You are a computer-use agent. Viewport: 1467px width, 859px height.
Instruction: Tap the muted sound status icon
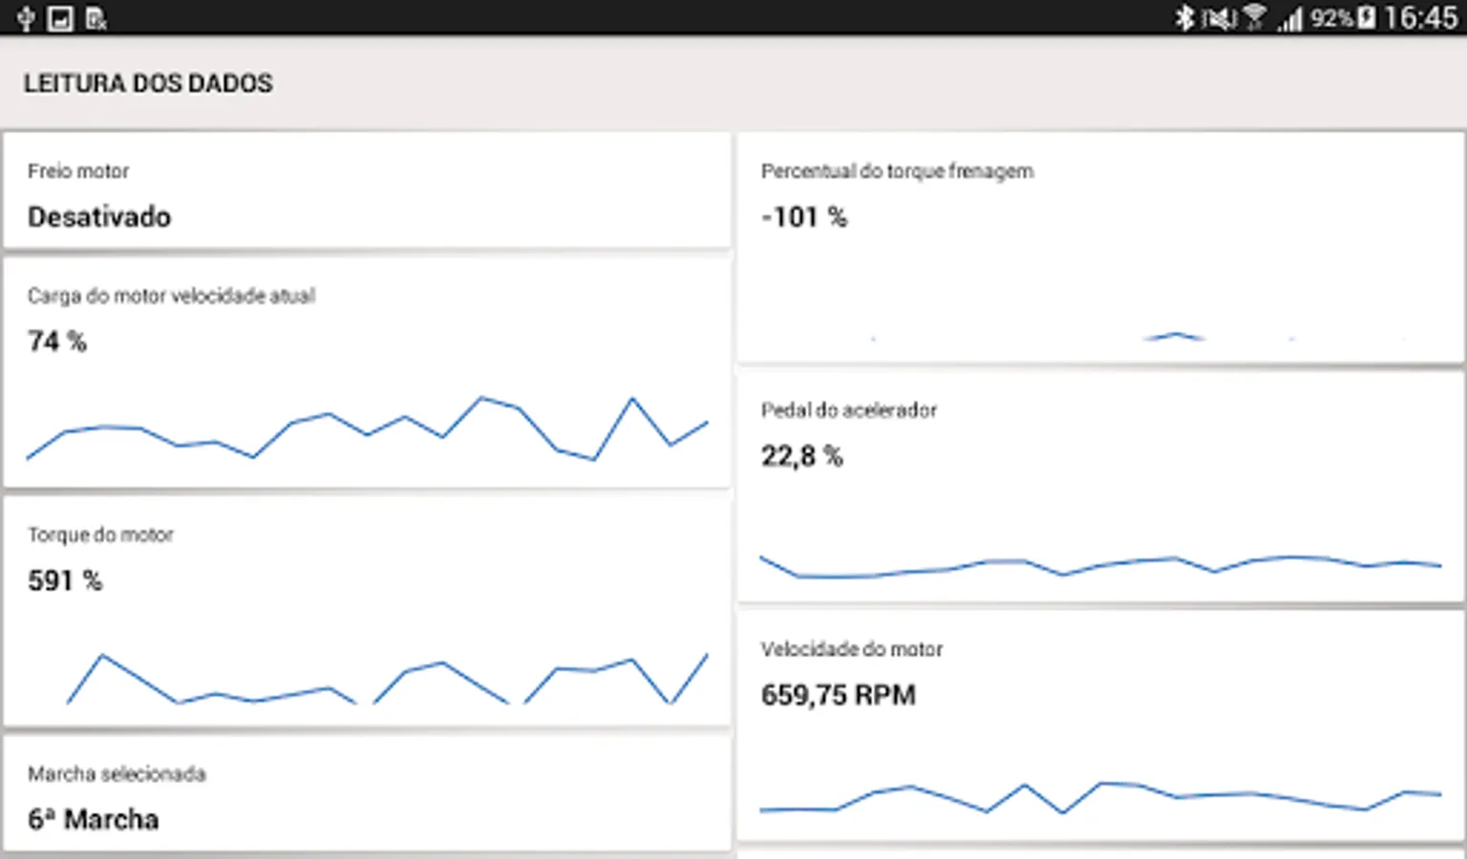(1219, 18)
